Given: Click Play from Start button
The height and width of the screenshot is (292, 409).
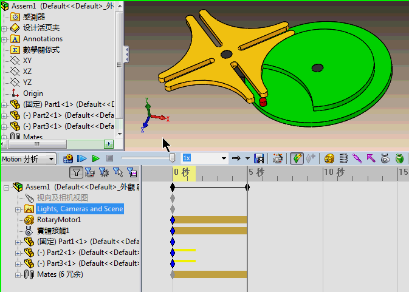Looking at the screenshot, I should (82, 158).
